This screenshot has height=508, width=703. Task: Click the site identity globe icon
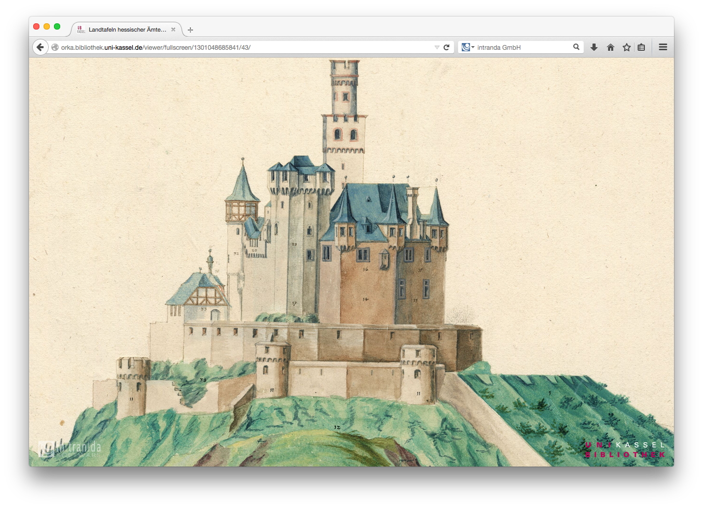coord(55,47)
